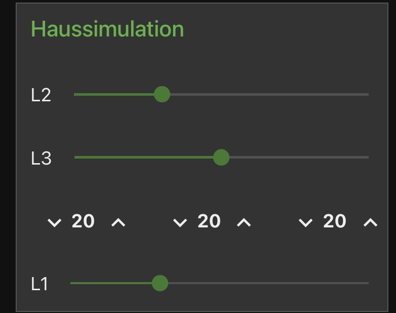Decrease the middle stepper value with down chevron

point(180,222)
